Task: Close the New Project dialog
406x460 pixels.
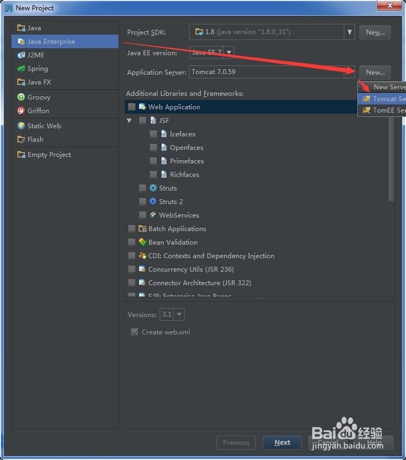Action: tap(390, 5)
